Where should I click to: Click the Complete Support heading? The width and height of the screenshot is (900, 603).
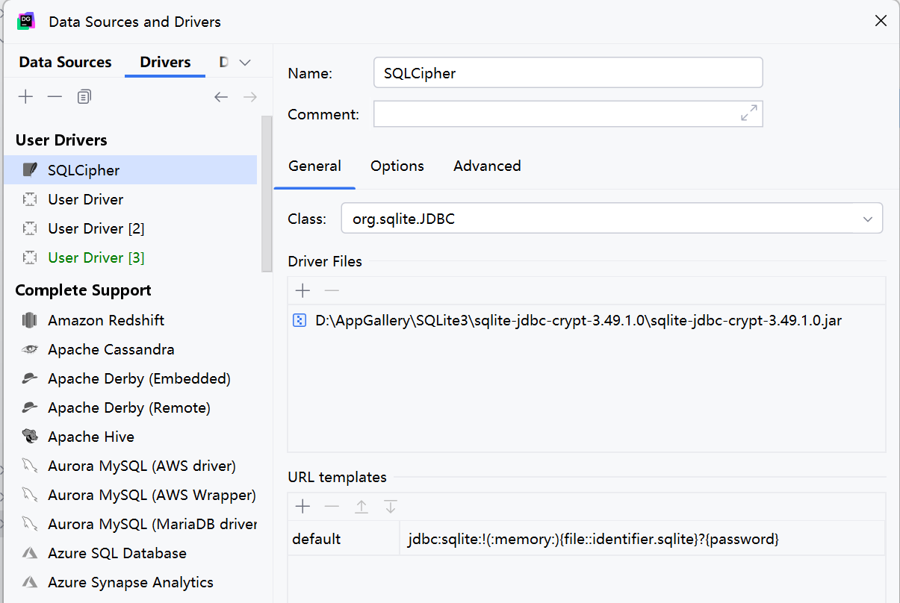pyautogui.click(x=83, y=290)
